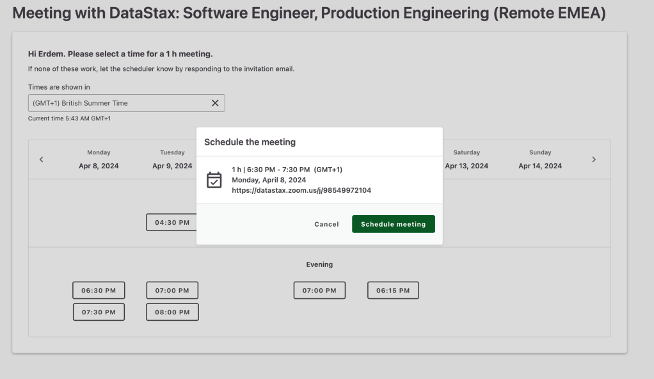Screen dimensions: 654x379
Task: Go to previous week arrow
Action: 42,159
